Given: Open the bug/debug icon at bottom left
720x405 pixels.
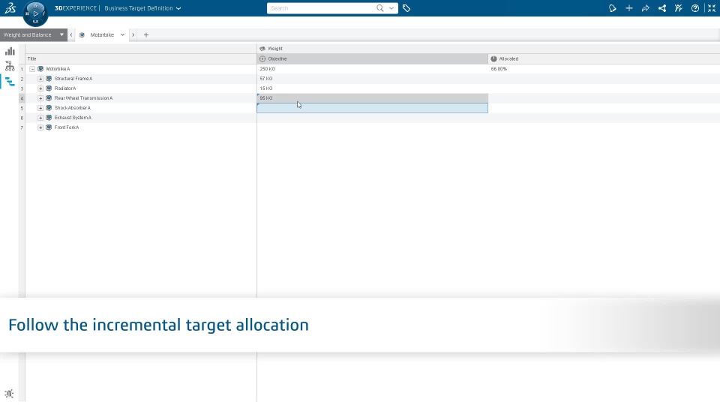Looking at the screenshot, I should click(9, 394).
